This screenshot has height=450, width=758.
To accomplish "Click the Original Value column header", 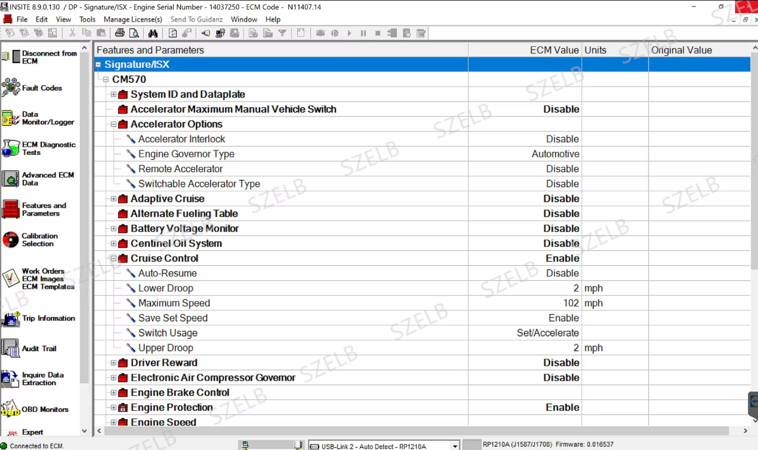I will [x=700, y=50].
